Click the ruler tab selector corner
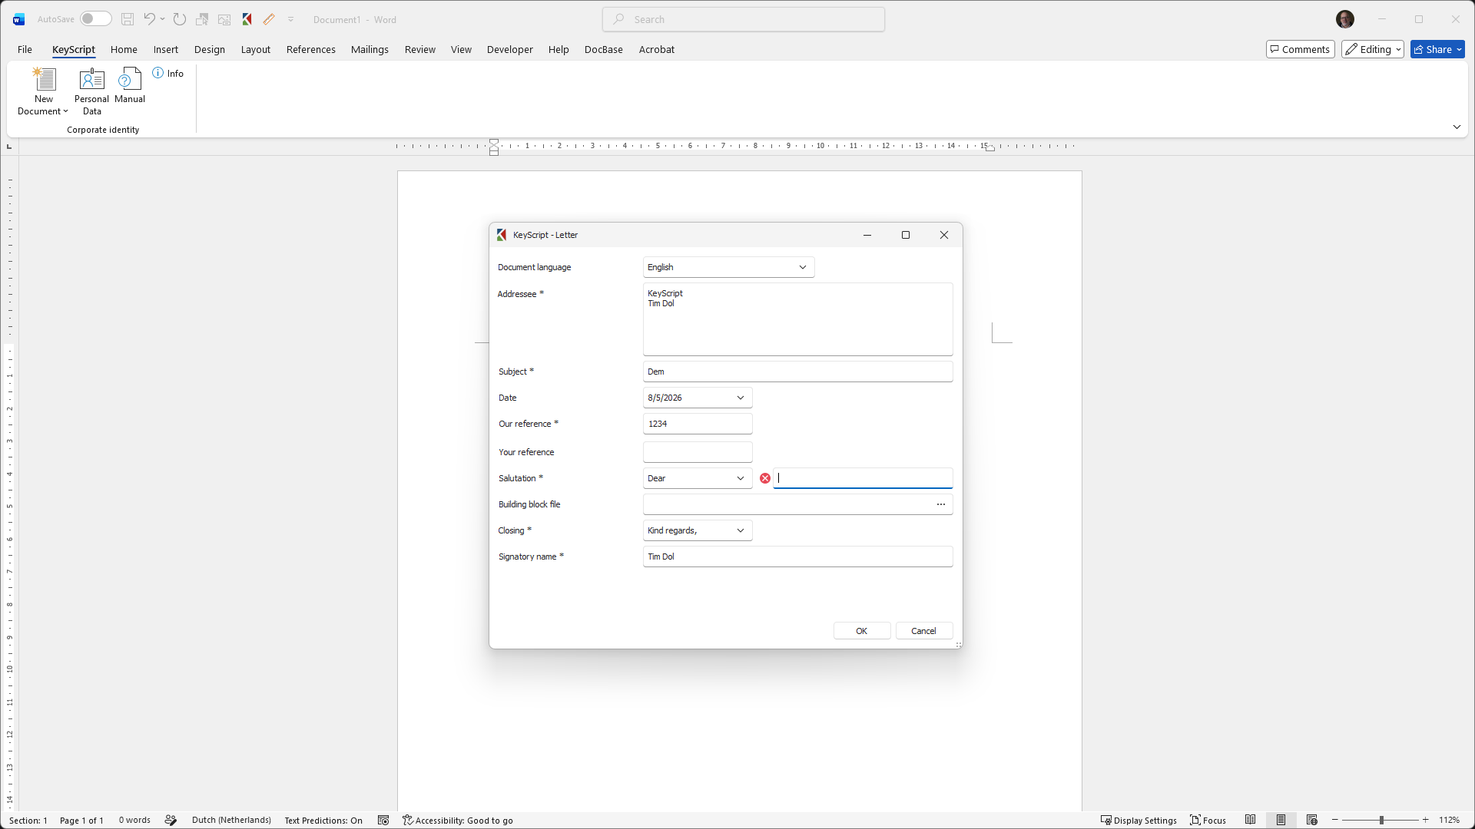Image resolution: width=1475 pixels, height=829 pixels. 9,146
